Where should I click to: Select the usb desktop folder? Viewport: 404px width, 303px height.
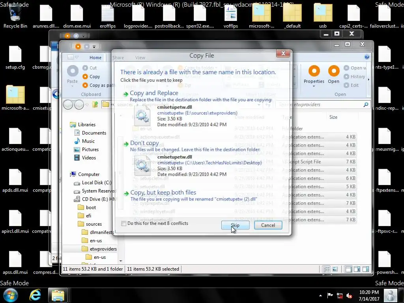click(x=323, y=16)
